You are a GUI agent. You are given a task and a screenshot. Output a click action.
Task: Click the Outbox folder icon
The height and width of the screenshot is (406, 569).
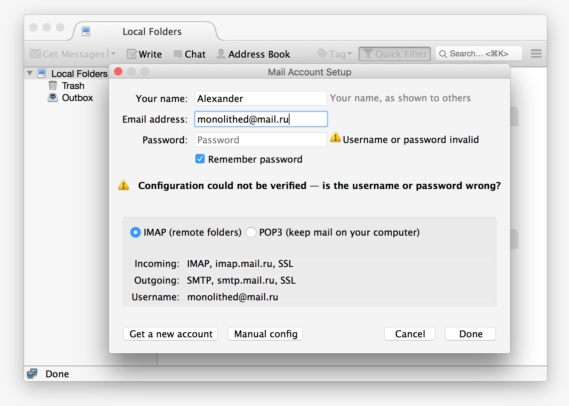(53, 98)
